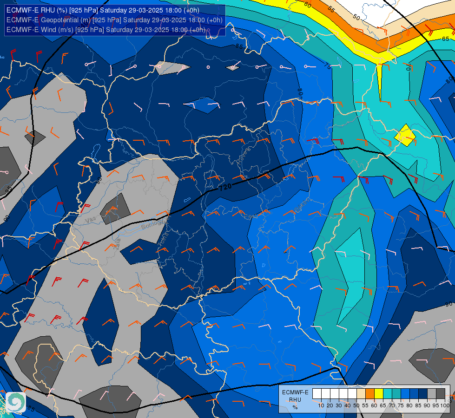Click the orange 55-60 legend swatch
The height and width of the screenshot is (418, 455).
pyautogui.click(x=369, y=394)
